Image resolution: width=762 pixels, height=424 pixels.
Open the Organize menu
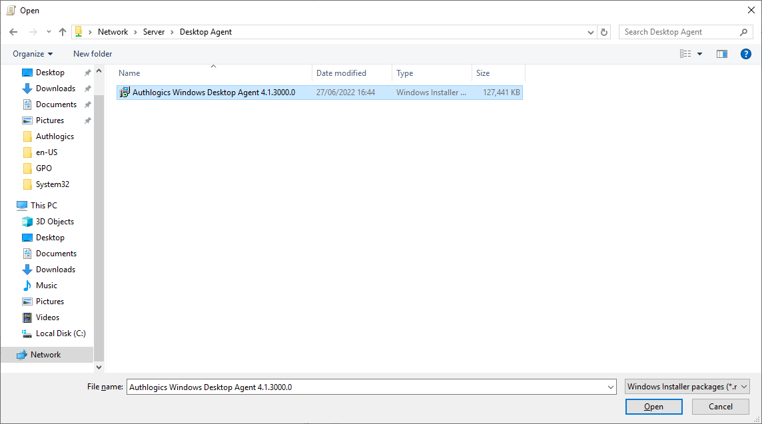(33, 54)
